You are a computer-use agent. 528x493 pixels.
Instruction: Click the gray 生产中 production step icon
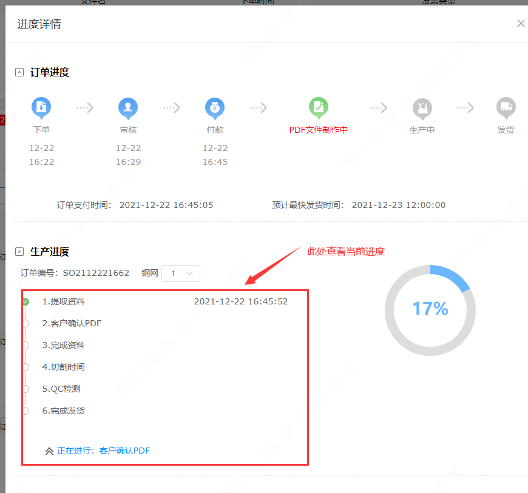tap(422, 107)
